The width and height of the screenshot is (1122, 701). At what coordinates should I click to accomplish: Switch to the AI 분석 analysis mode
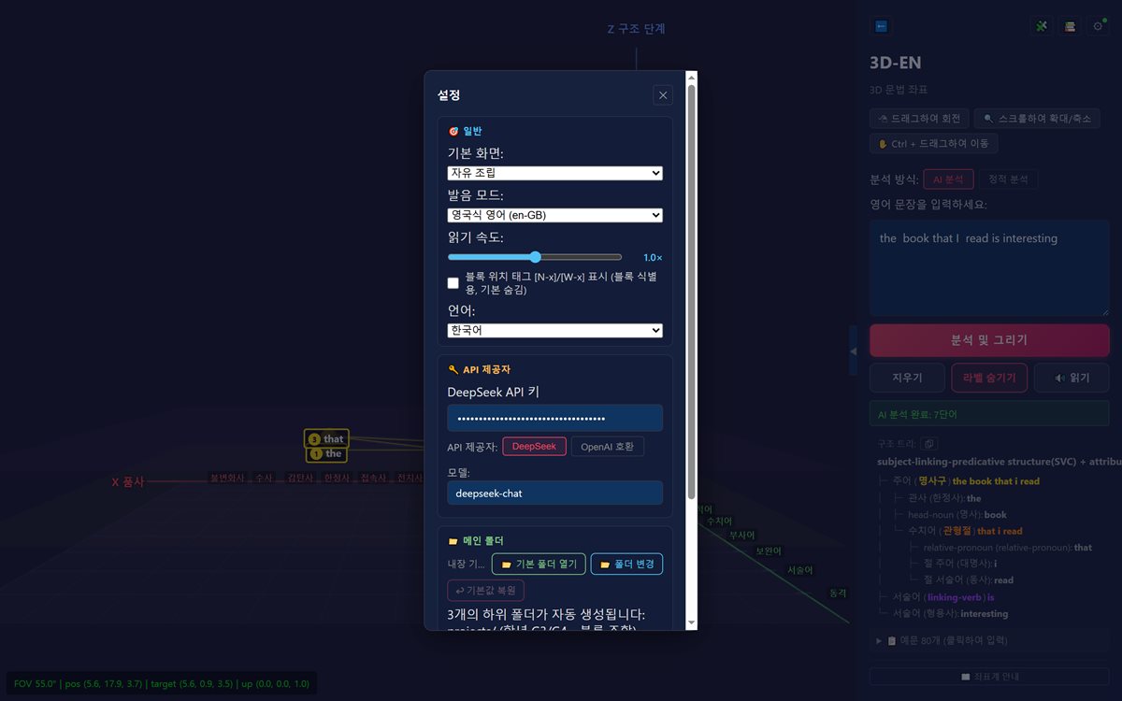948,179
